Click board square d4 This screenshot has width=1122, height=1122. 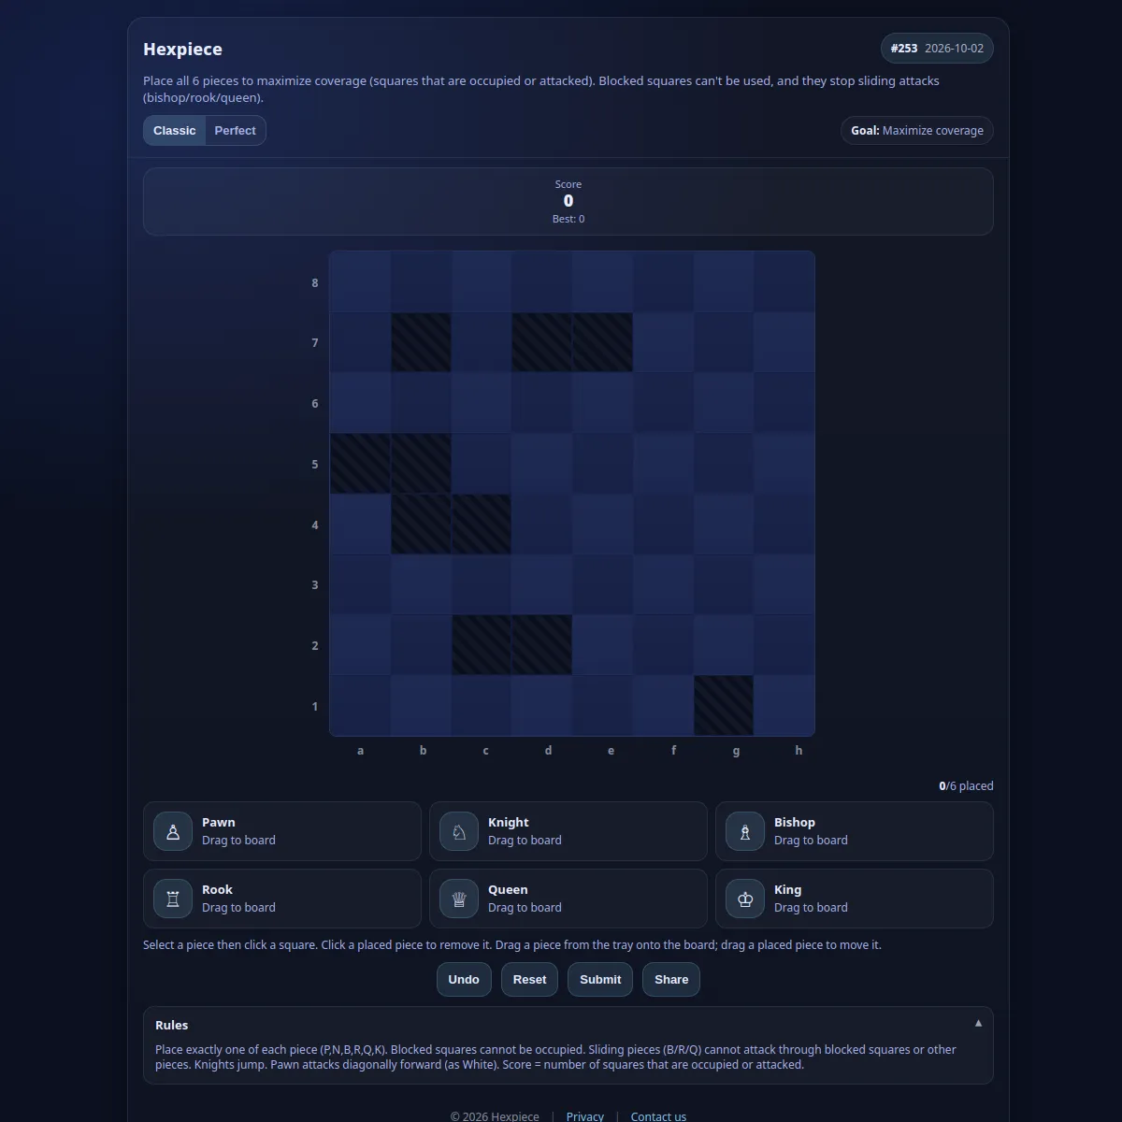pyautogui.click(x=541, y=524)
